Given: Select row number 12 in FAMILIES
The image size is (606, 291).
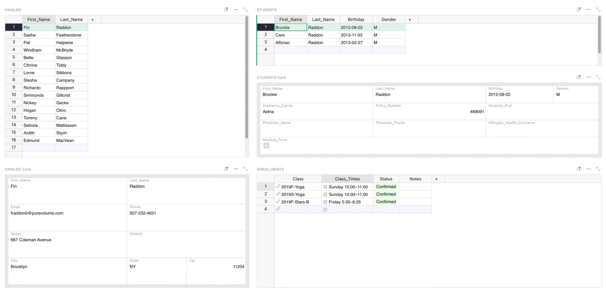Looking at the screenshot, I should click(14, 110).
